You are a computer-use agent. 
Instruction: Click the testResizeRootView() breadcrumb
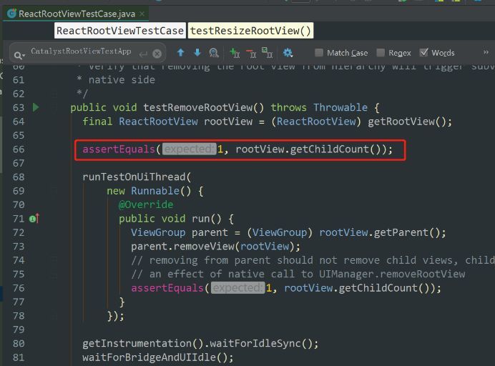pos(250,31)
